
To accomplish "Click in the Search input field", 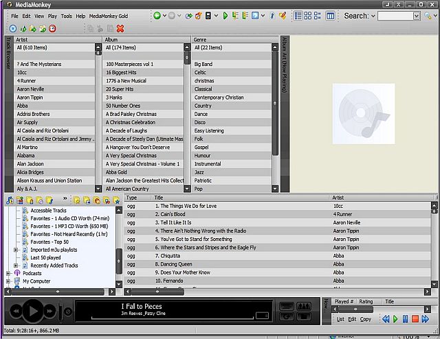I will (x=396, y=16).
